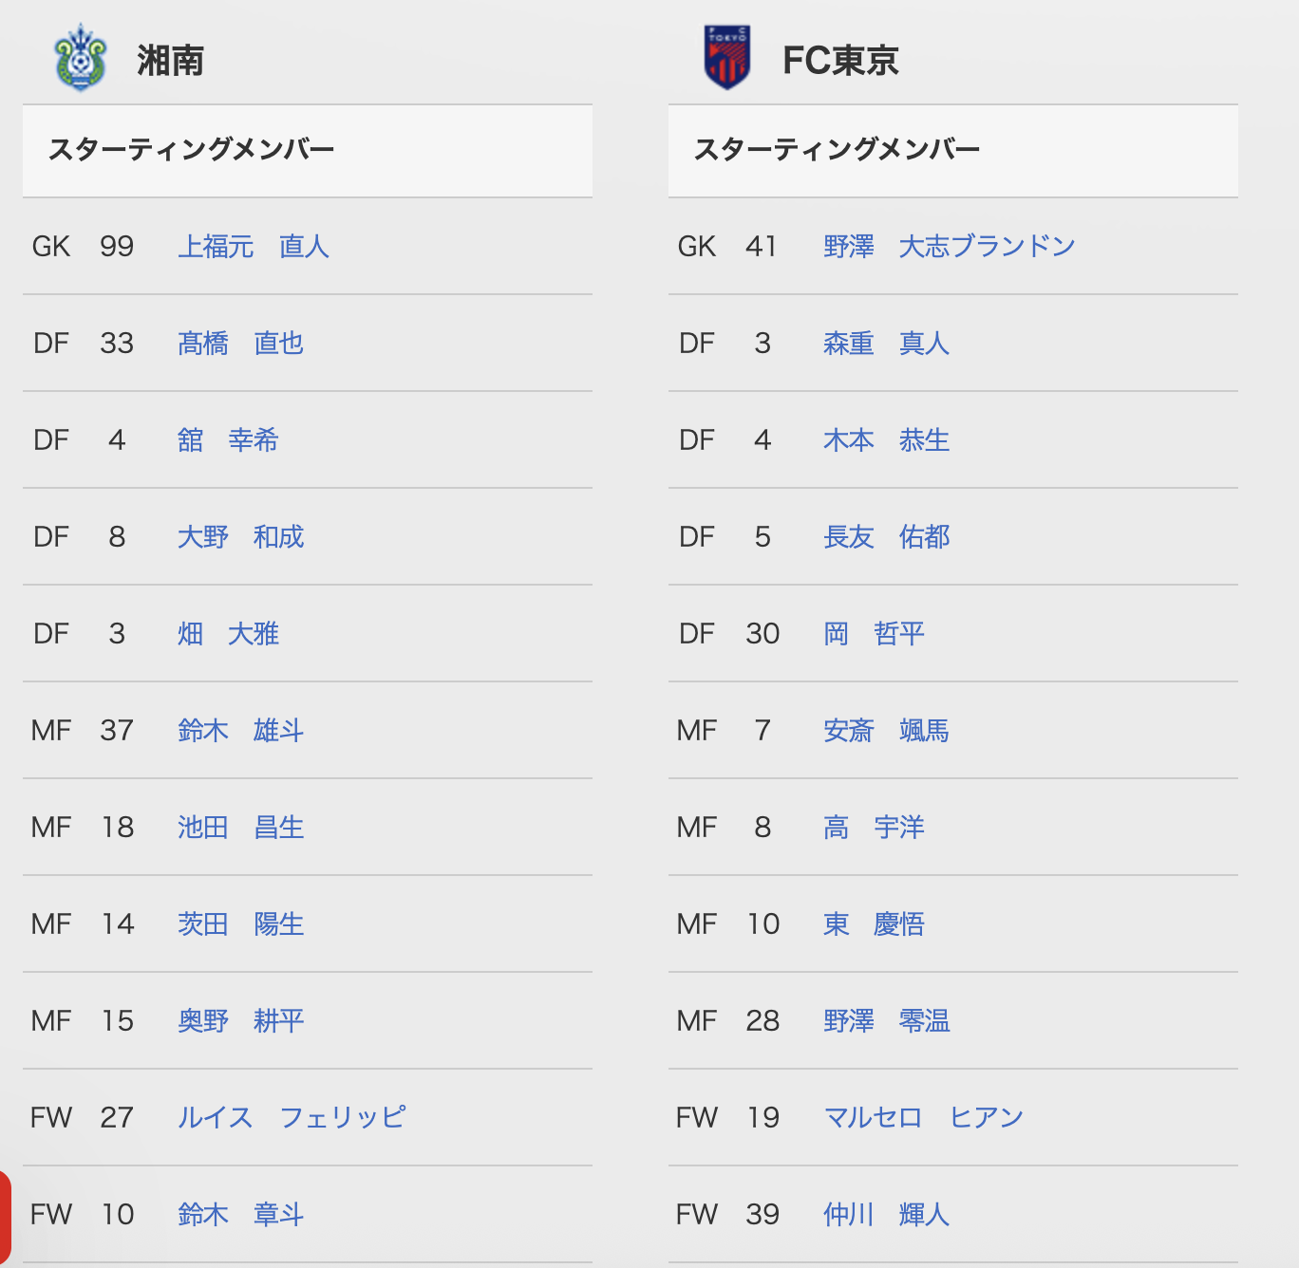Open profile for 大野 和成
Screen dimensions: 1299x1268
pyautogui.click(x=241, y=537)
